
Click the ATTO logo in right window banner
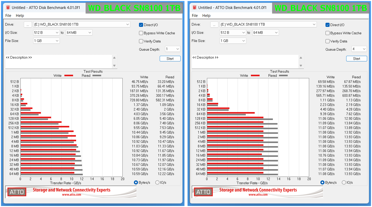[x=203, y=192]
